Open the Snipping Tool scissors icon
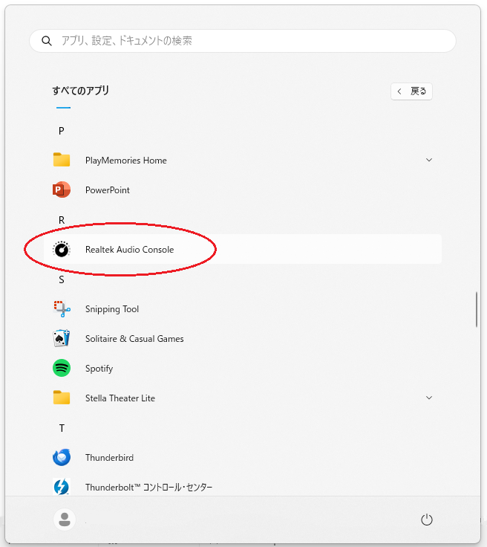The height and width of the screenshot is (547, 487). click(62, 308)
